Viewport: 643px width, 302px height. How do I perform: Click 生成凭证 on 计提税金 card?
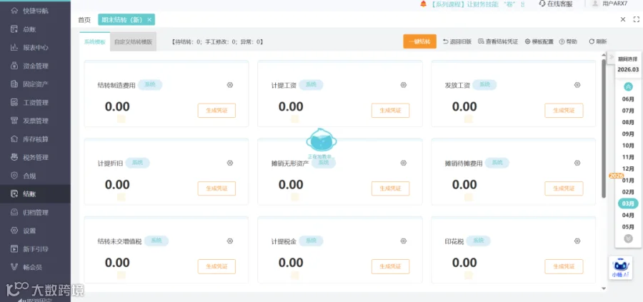point(390,266)
